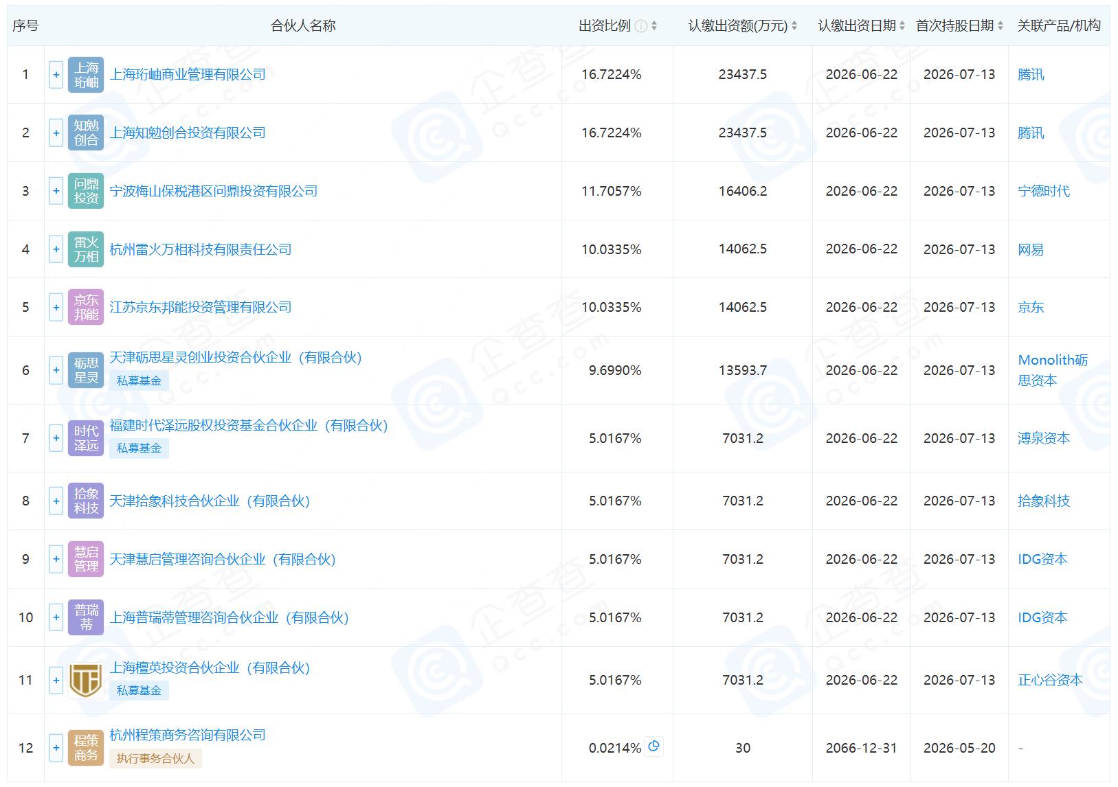Image resolution: width=1118 pixels, height=787 pixels.
Task: Expand row 5 江苏京东邦能投资管理
Action: click(x=56, y=307)
